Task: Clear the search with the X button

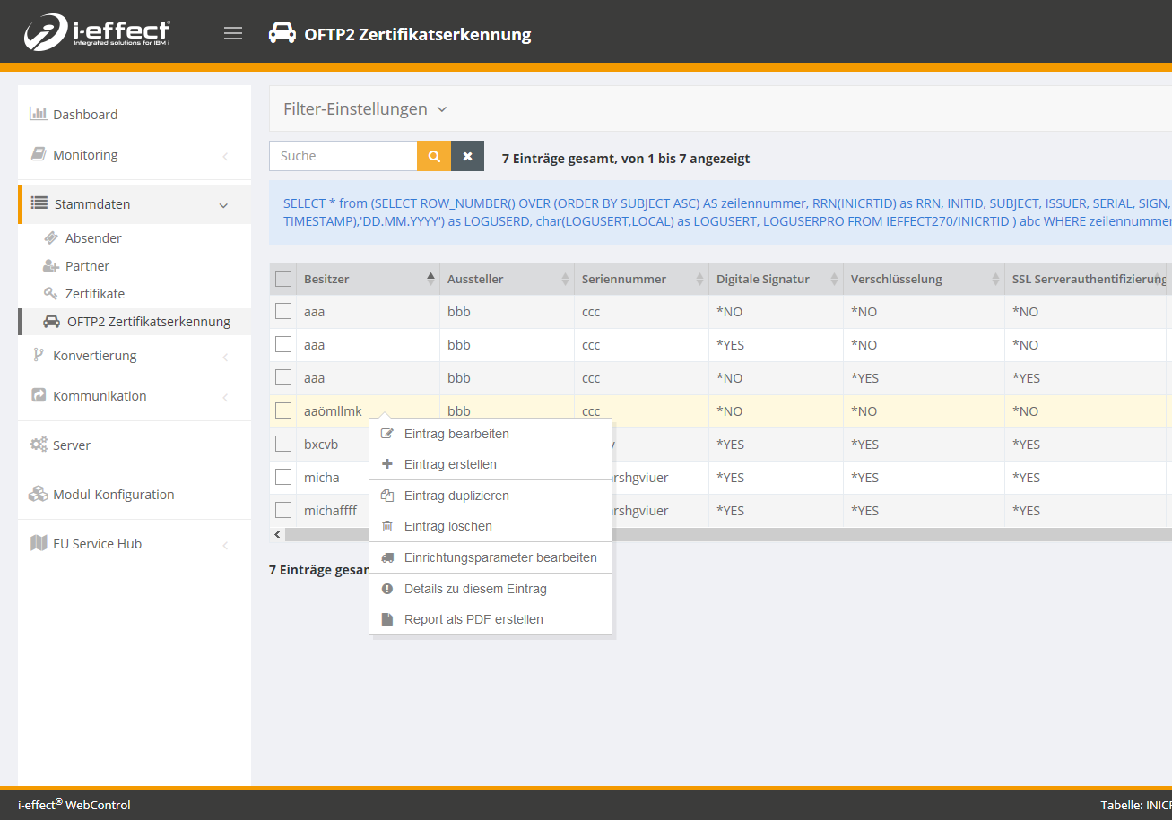Action: tap(467, 156)
